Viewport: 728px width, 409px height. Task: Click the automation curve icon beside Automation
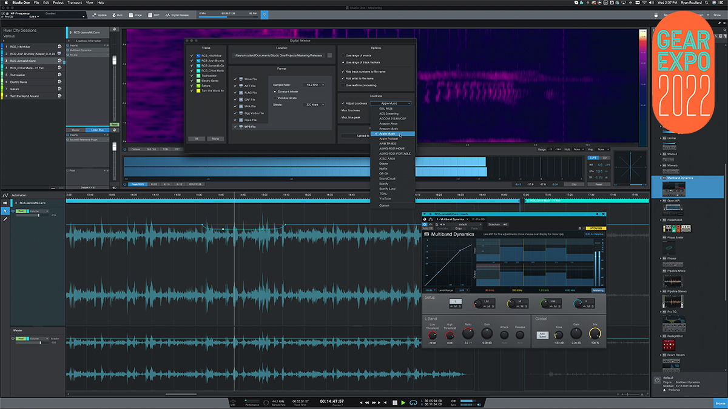(5, 195)
